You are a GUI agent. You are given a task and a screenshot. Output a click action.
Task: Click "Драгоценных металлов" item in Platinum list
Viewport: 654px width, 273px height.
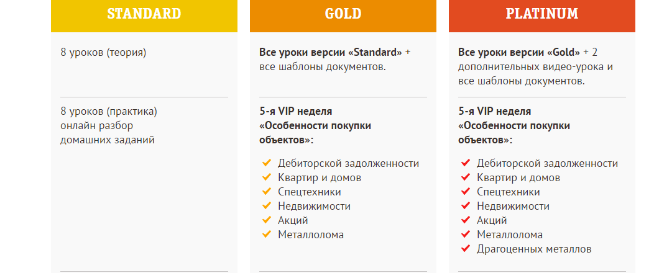click(534, 249)
